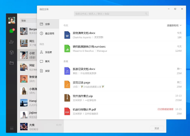The width and height of the screenshot is (190, 136).
Task: Open the 大熊 chat in conversation list
Action: coord(41,127)
